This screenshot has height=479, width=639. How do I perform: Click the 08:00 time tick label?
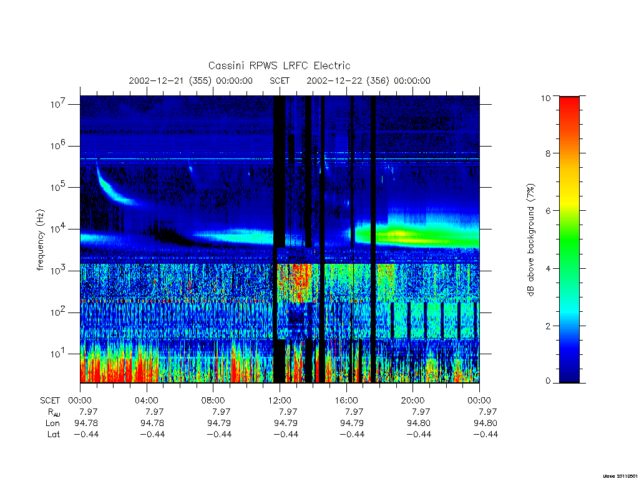coord(213,400)
